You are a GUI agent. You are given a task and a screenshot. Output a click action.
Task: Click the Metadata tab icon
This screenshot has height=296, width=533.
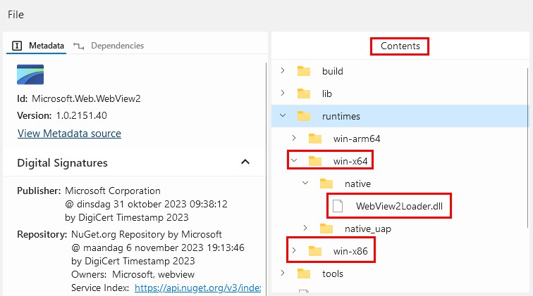pos(17,46)
